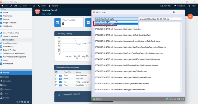Open the Import option

4,60
